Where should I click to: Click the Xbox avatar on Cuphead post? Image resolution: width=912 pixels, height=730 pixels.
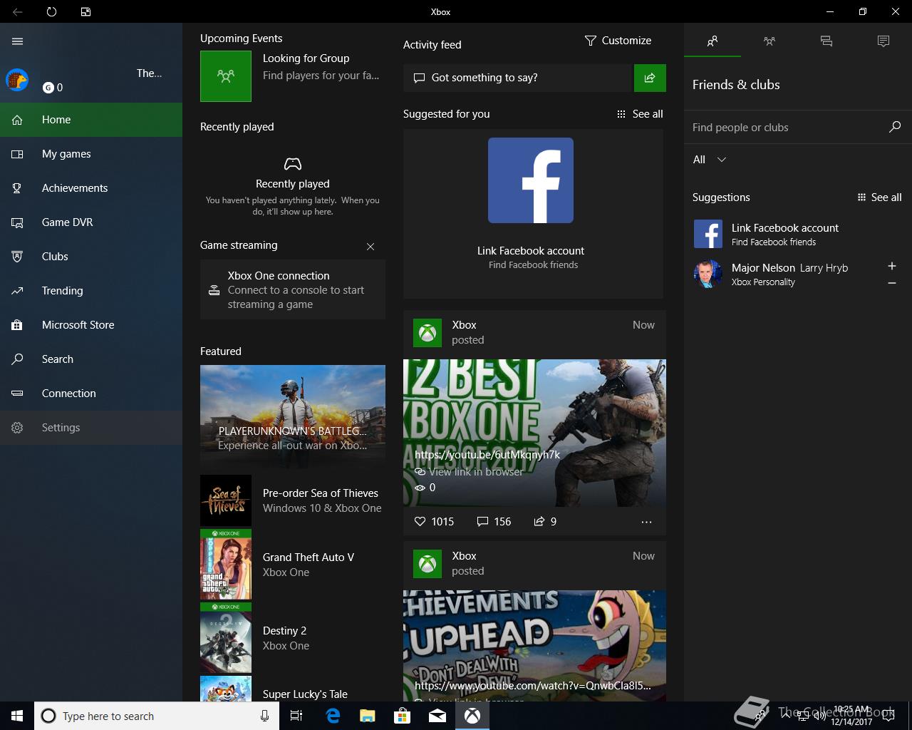427,564
